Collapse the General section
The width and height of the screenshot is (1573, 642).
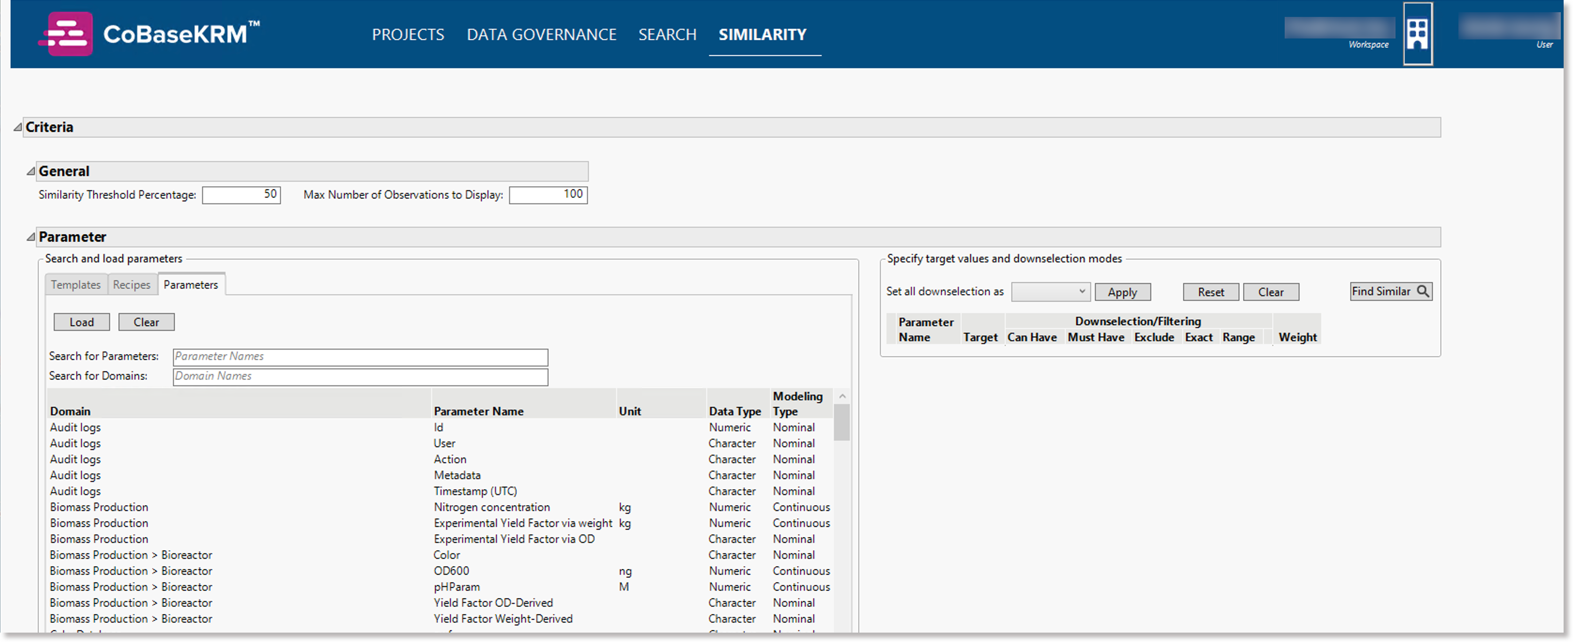click(31, 171)
